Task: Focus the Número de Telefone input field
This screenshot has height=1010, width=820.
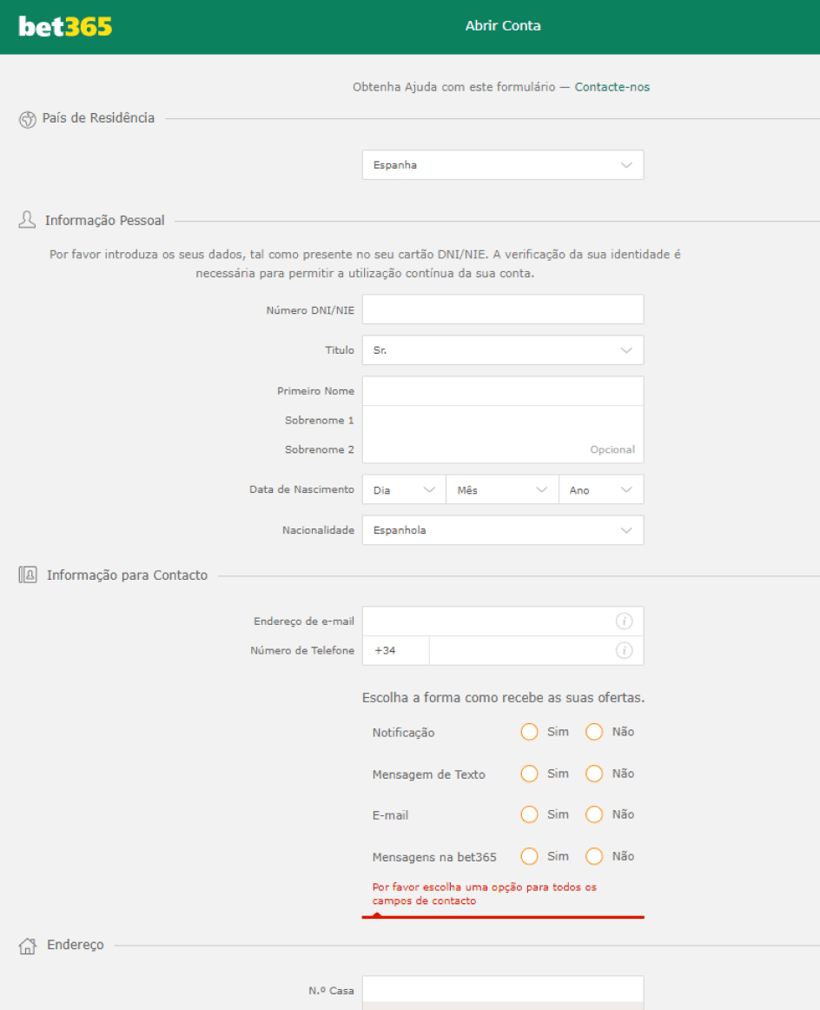Action: coord(536,650)
